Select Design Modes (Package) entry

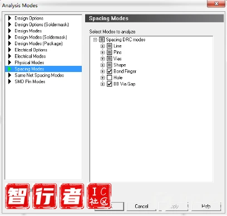point(38,44)
